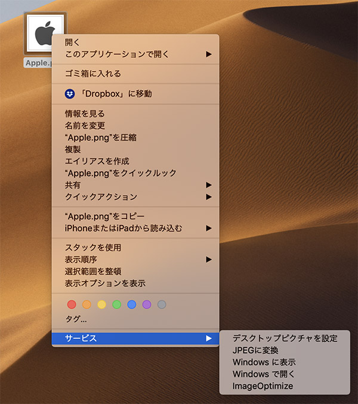Apply the blue tag color
Viewport: 358px width, 404px height.
(x=132, y=304)
